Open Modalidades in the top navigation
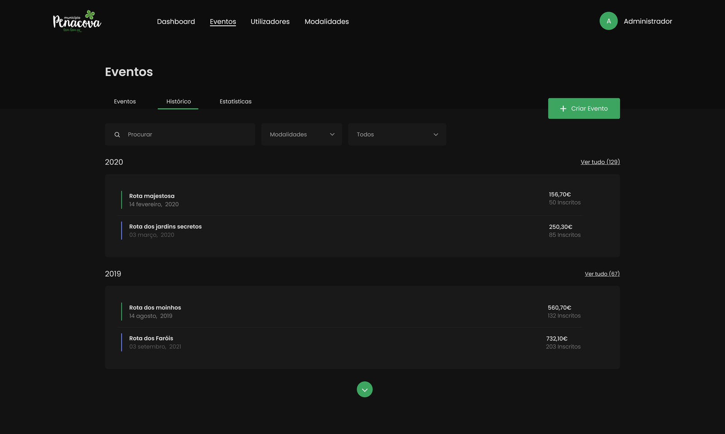Screen dimensions: 725x434 327,22
